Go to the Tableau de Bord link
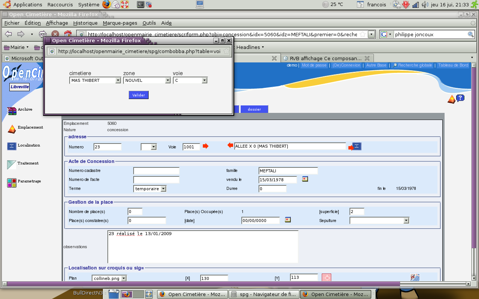Viewport: 479px width, 299px height. (453, 65)
